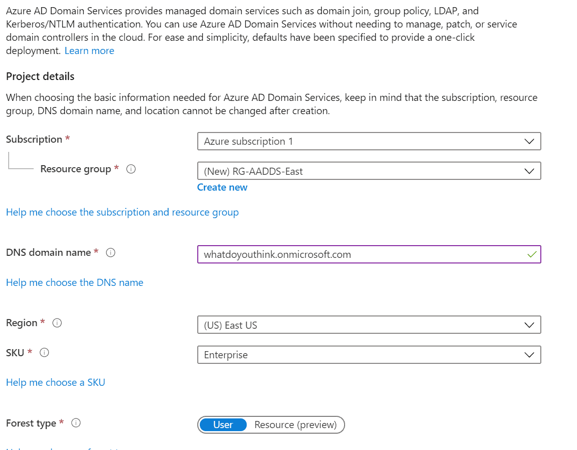This screenshot has height=450, width=577.
Task: Click Create new resource group link
Action: [222, 187]
